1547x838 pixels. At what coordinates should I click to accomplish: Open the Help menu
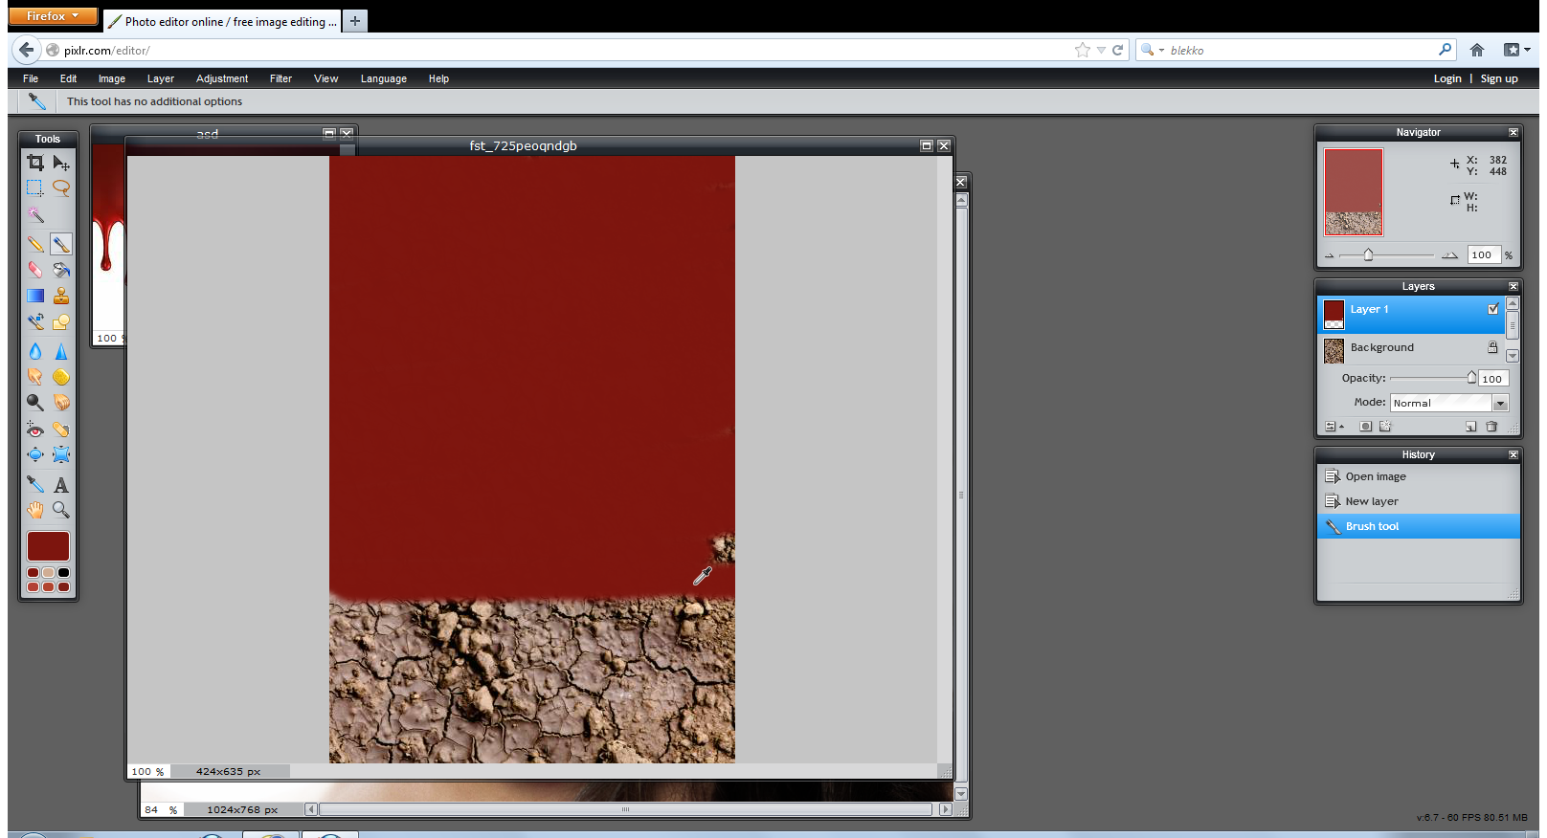tap(438, 78)
